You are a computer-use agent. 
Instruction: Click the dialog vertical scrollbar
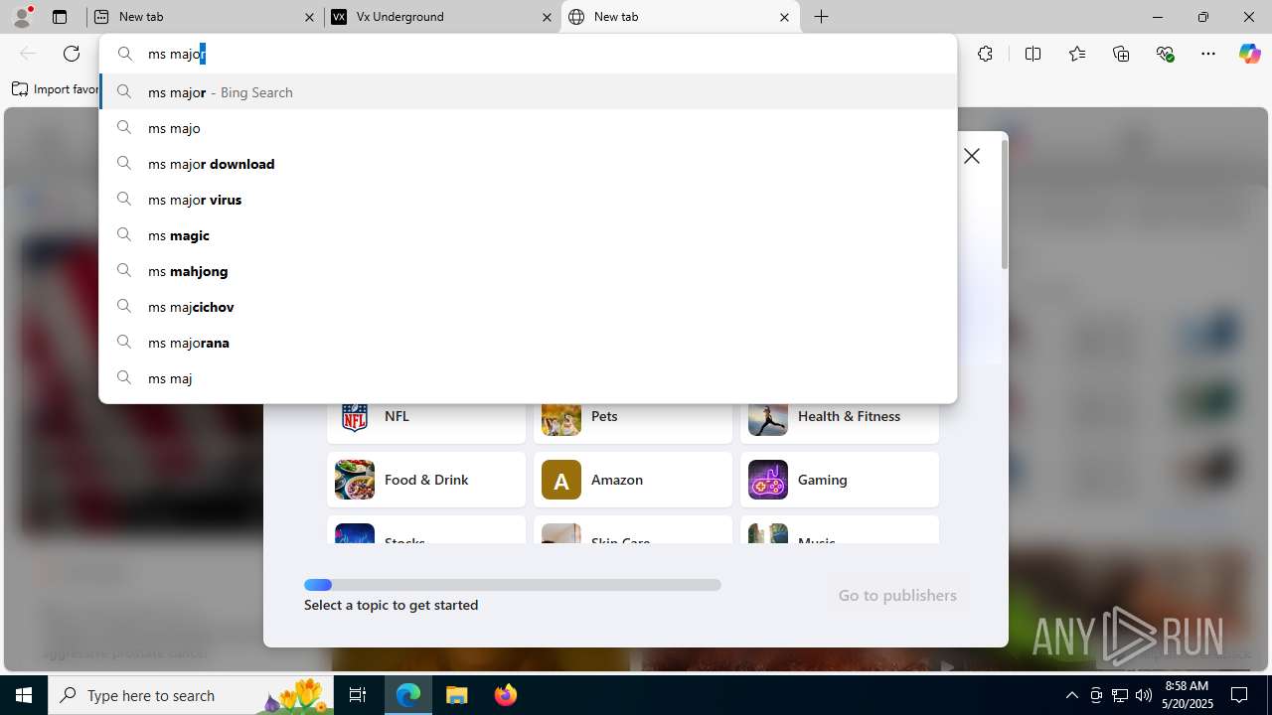(x=1005, y=205)
